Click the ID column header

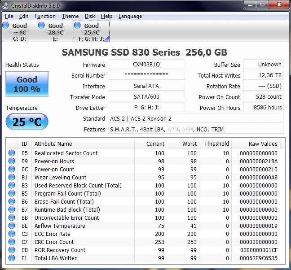pyautogui.click(x=24, y=144)
